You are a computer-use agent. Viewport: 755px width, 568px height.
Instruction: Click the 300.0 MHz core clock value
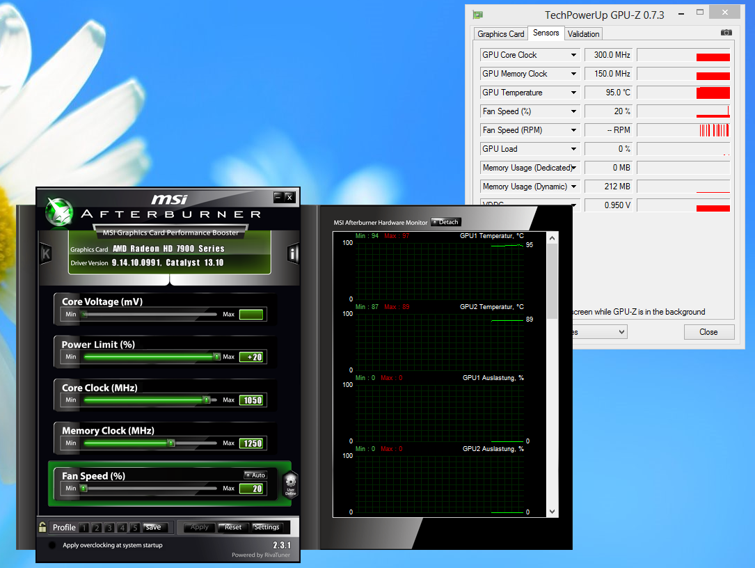point(609,55)
